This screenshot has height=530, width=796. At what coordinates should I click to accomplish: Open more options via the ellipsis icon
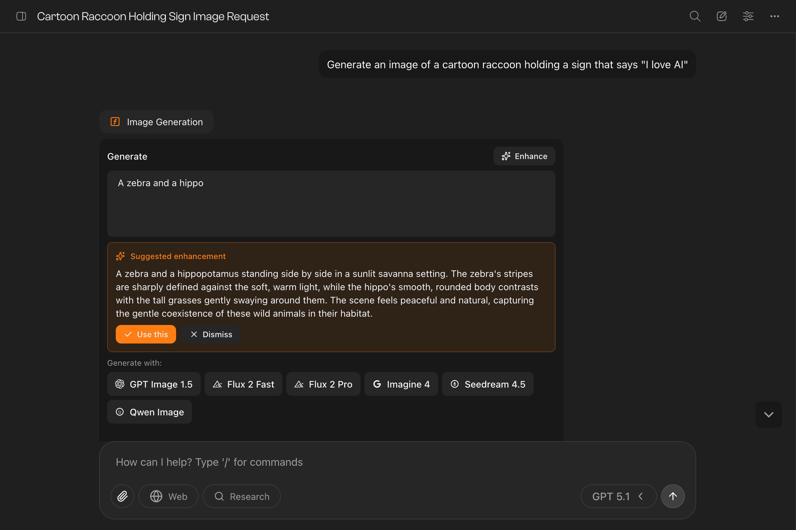775,16
